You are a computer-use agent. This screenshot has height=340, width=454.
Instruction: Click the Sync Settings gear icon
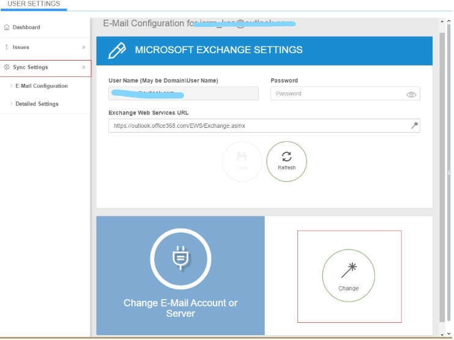[x=6, y=67]
